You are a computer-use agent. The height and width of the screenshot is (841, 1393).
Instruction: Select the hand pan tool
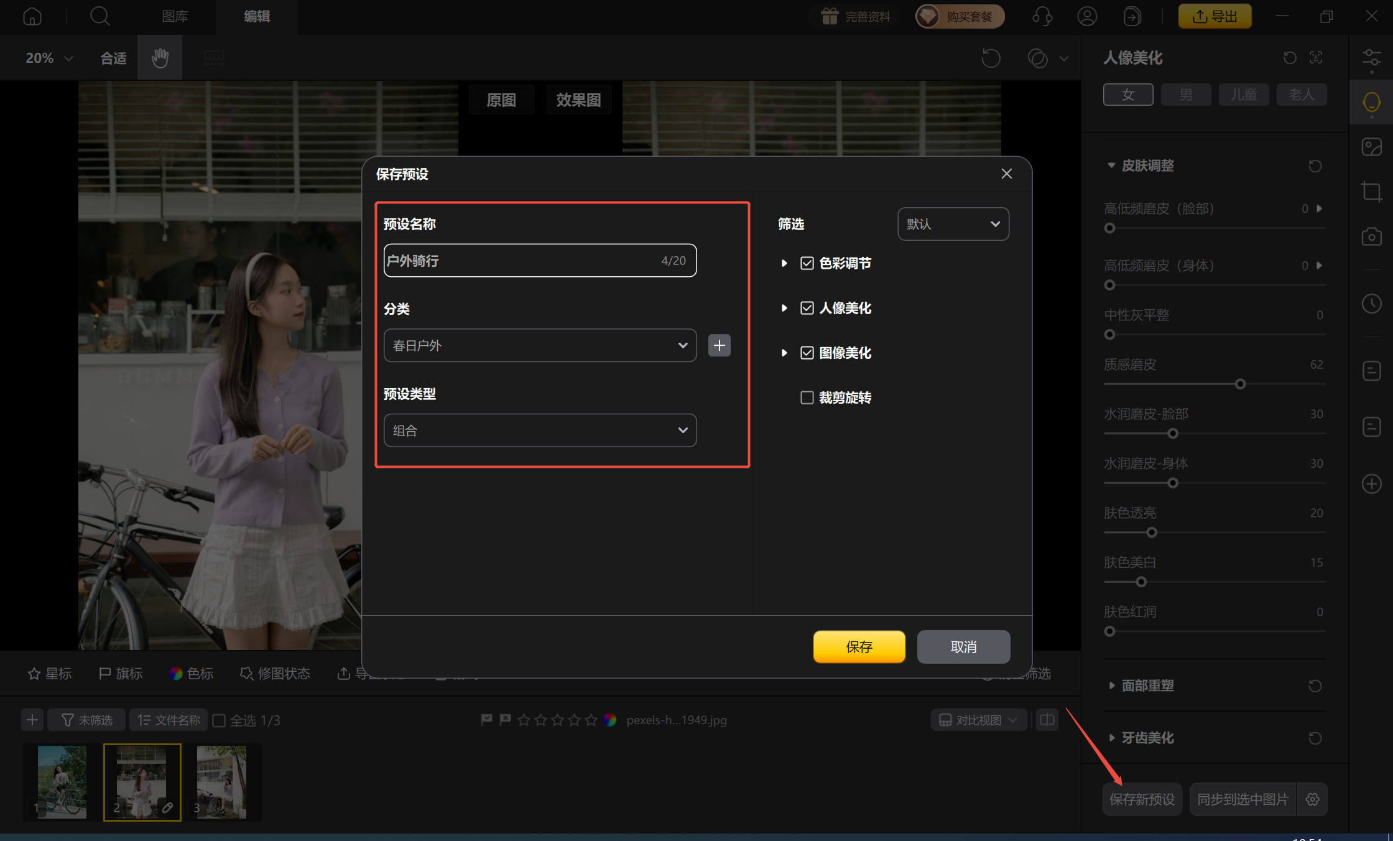[x=160, y=58]
